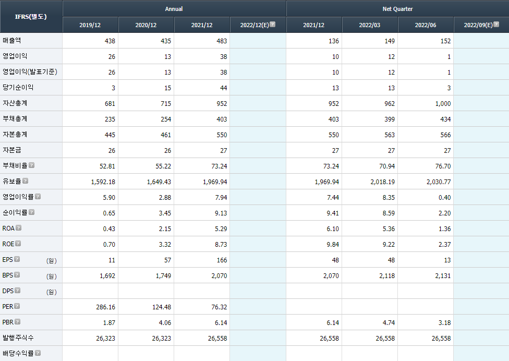Click the PER value 286.16

tap(105, 307)
